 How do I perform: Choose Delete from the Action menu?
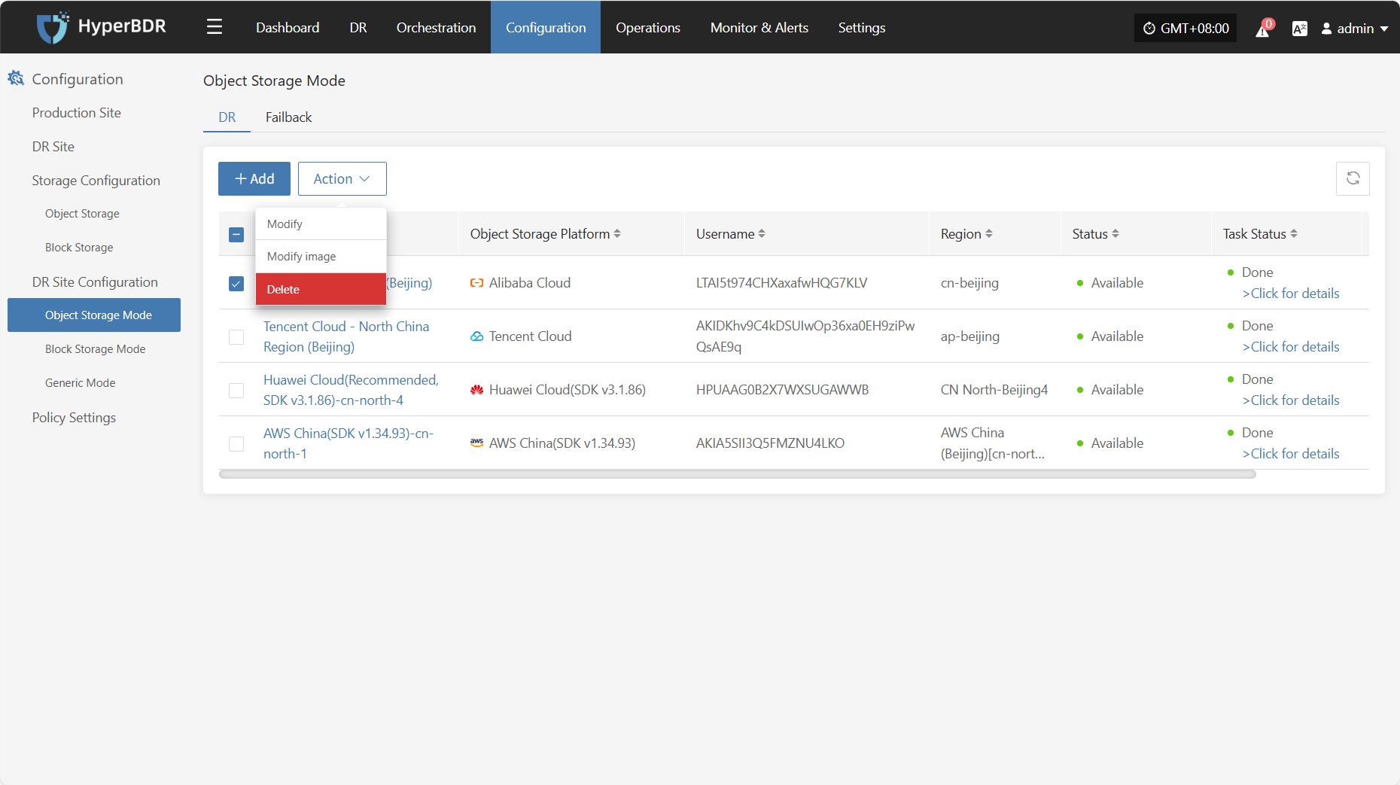click(321, 289)
